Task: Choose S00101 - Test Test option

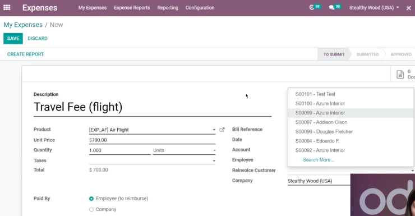Action: click(x=351, y=94)
